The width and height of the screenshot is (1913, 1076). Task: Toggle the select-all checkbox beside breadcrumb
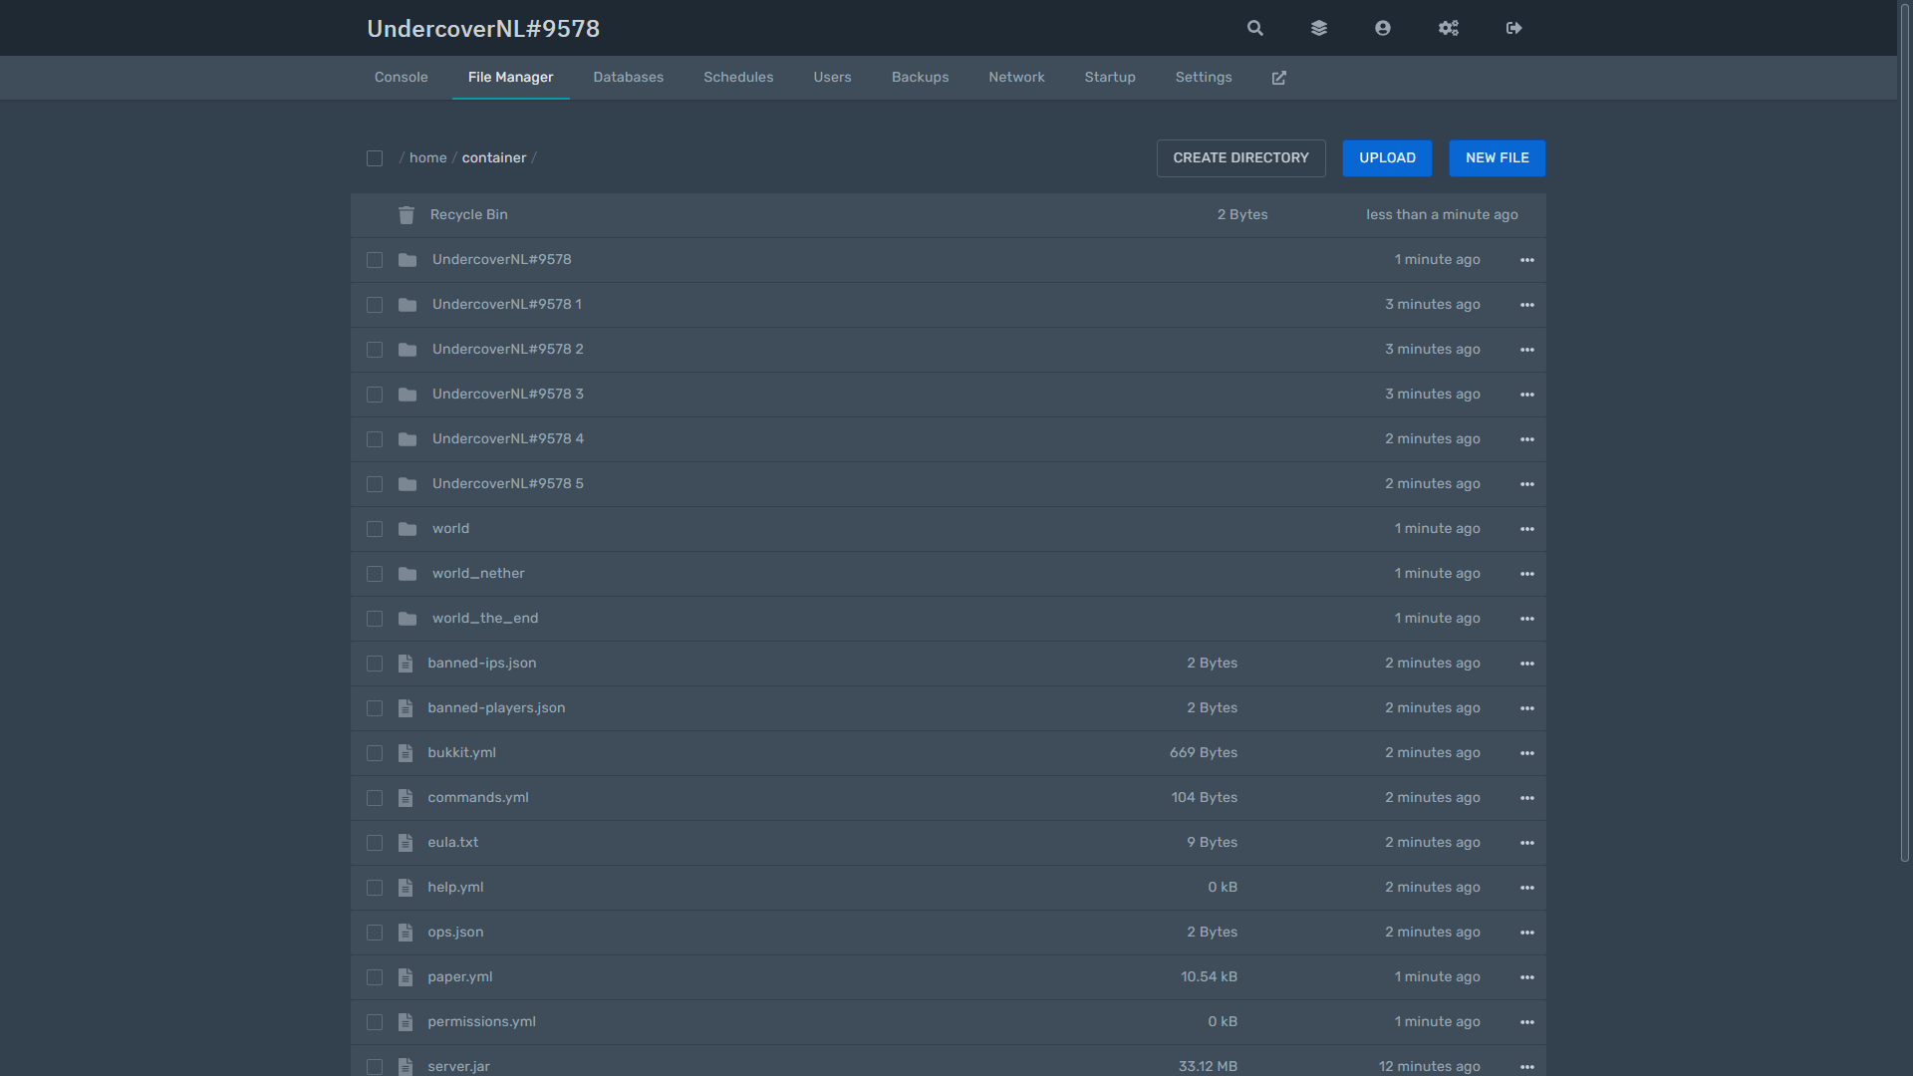pyautogui.click(x=375, y=158)
